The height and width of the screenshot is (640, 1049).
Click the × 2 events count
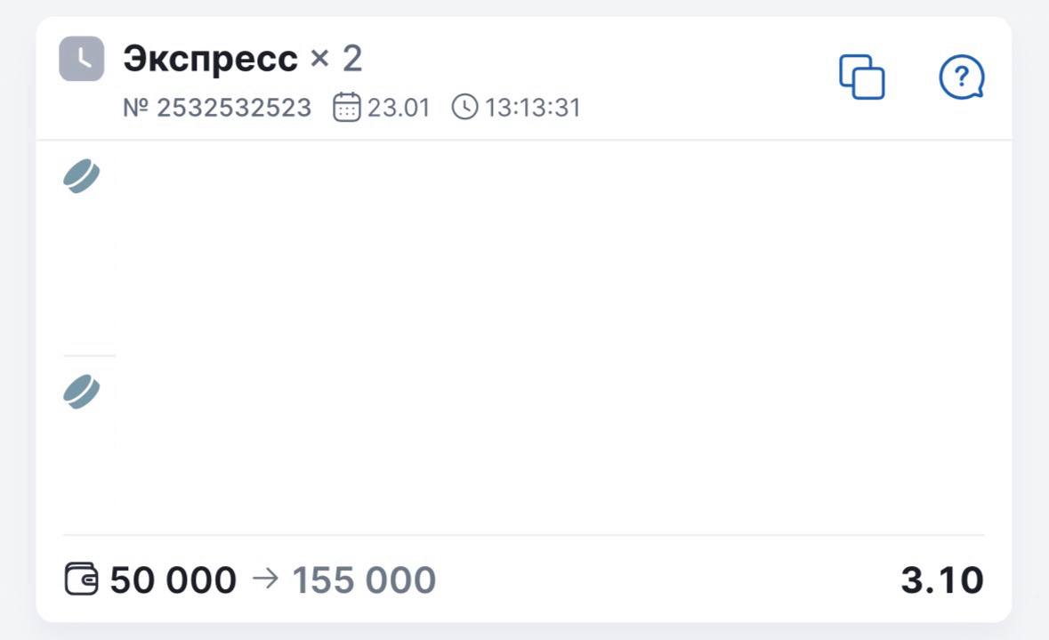(x=335, y=60)
